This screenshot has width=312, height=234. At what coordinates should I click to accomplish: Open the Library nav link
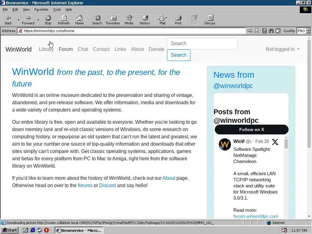pos(46,49)
